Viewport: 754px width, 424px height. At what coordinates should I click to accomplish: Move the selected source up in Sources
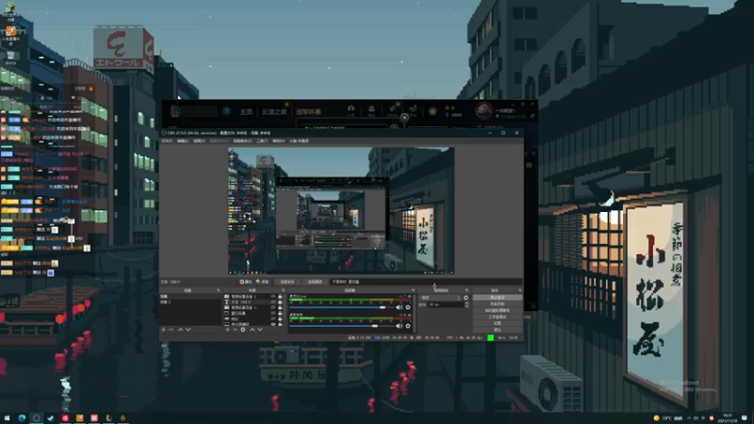coord(252,329)
